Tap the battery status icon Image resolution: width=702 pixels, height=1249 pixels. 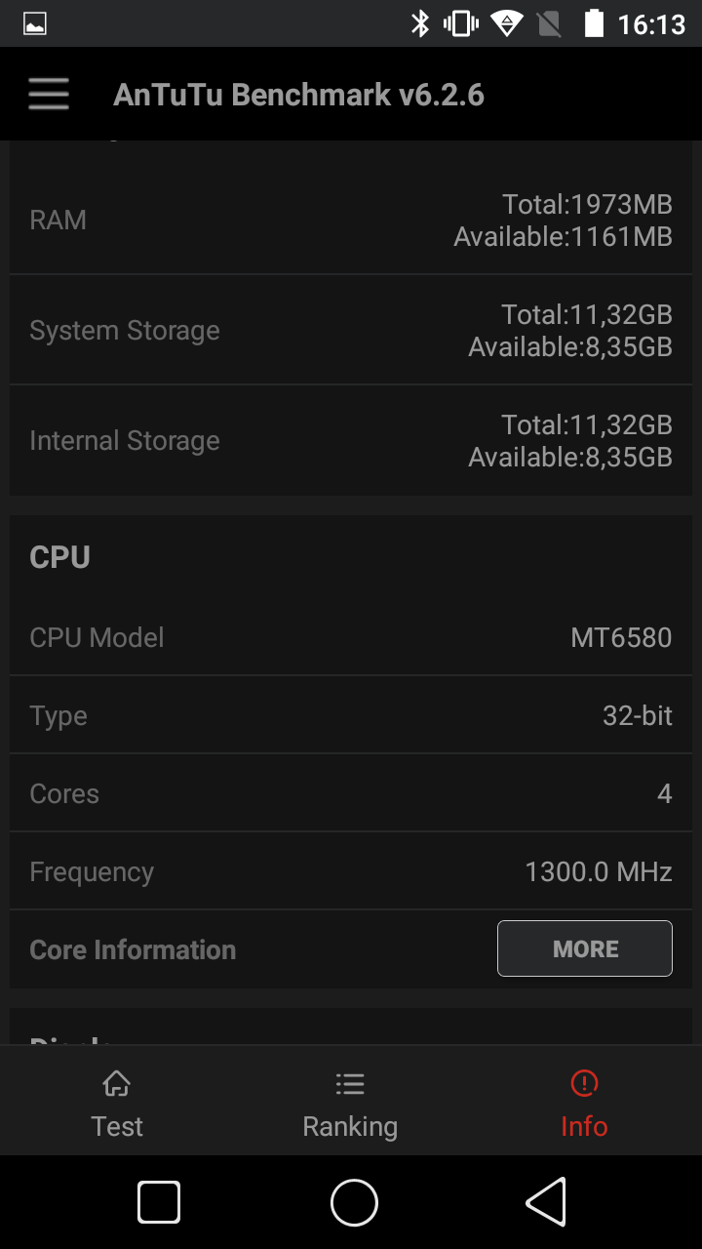[594, 23]
